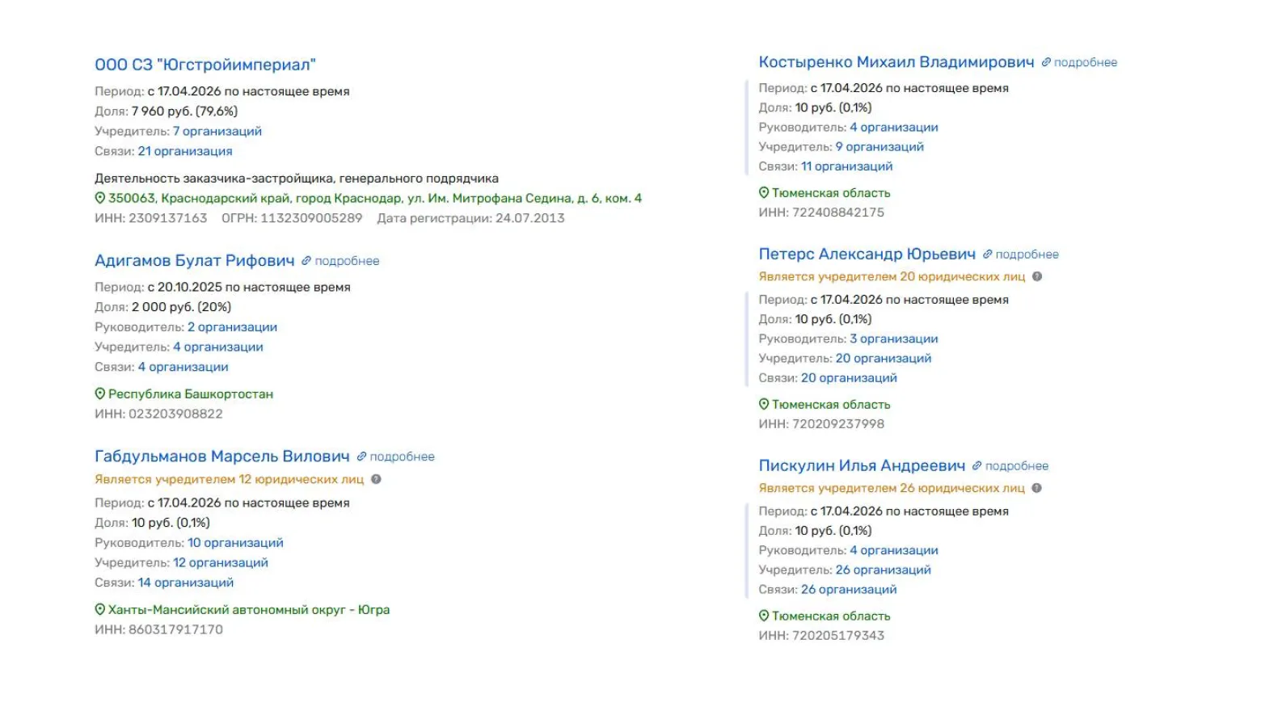The image size is (1278, 711).
Task: Open ООО СЗ "Югстройимпериал" company page
Action: tap(205, 65)
